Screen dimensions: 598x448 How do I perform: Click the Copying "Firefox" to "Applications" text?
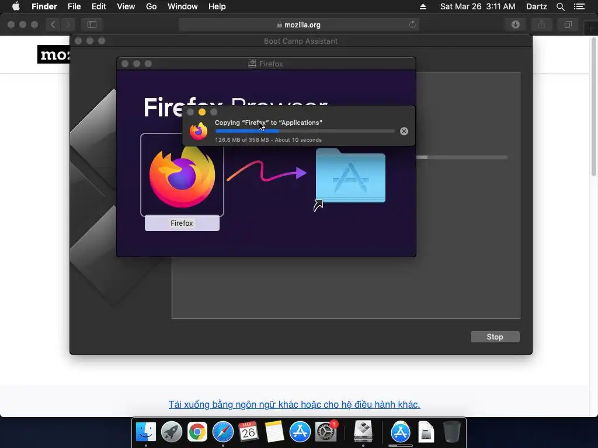pos(269,123)
